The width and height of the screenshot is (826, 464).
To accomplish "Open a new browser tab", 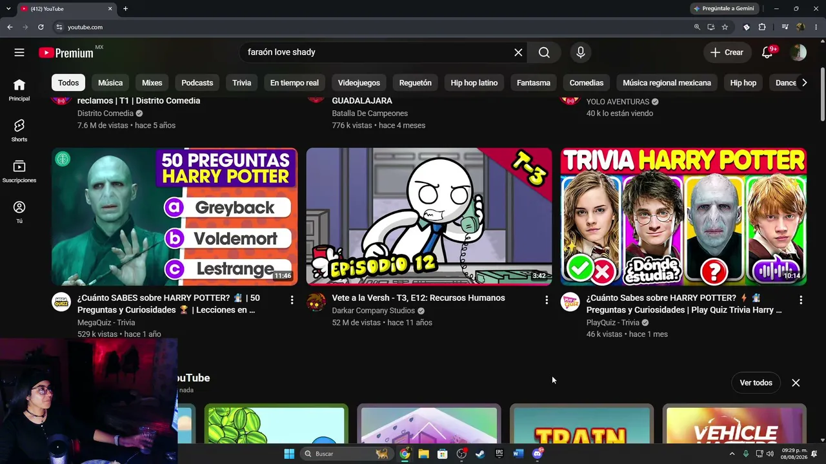I will pos(125,8).
